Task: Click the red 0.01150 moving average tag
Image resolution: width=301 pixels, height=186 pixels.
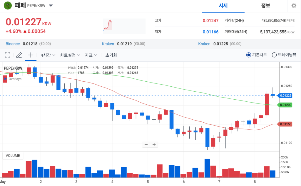Action: [285, 124]
